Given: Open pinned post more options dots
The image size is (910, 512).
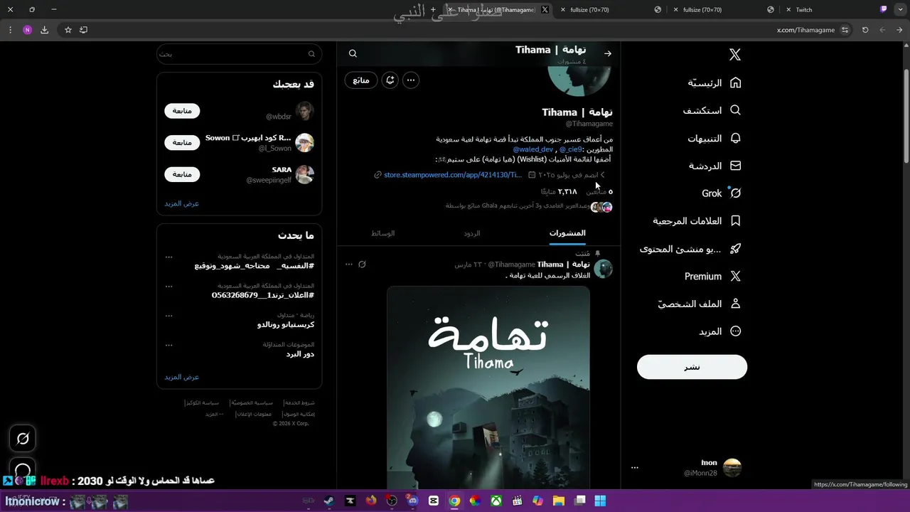Looking at the screenshot, I should tap(348, 265).
